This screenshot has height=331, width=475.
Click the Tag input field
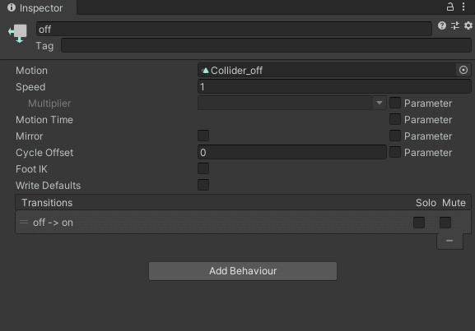click(x=266, y=46)
